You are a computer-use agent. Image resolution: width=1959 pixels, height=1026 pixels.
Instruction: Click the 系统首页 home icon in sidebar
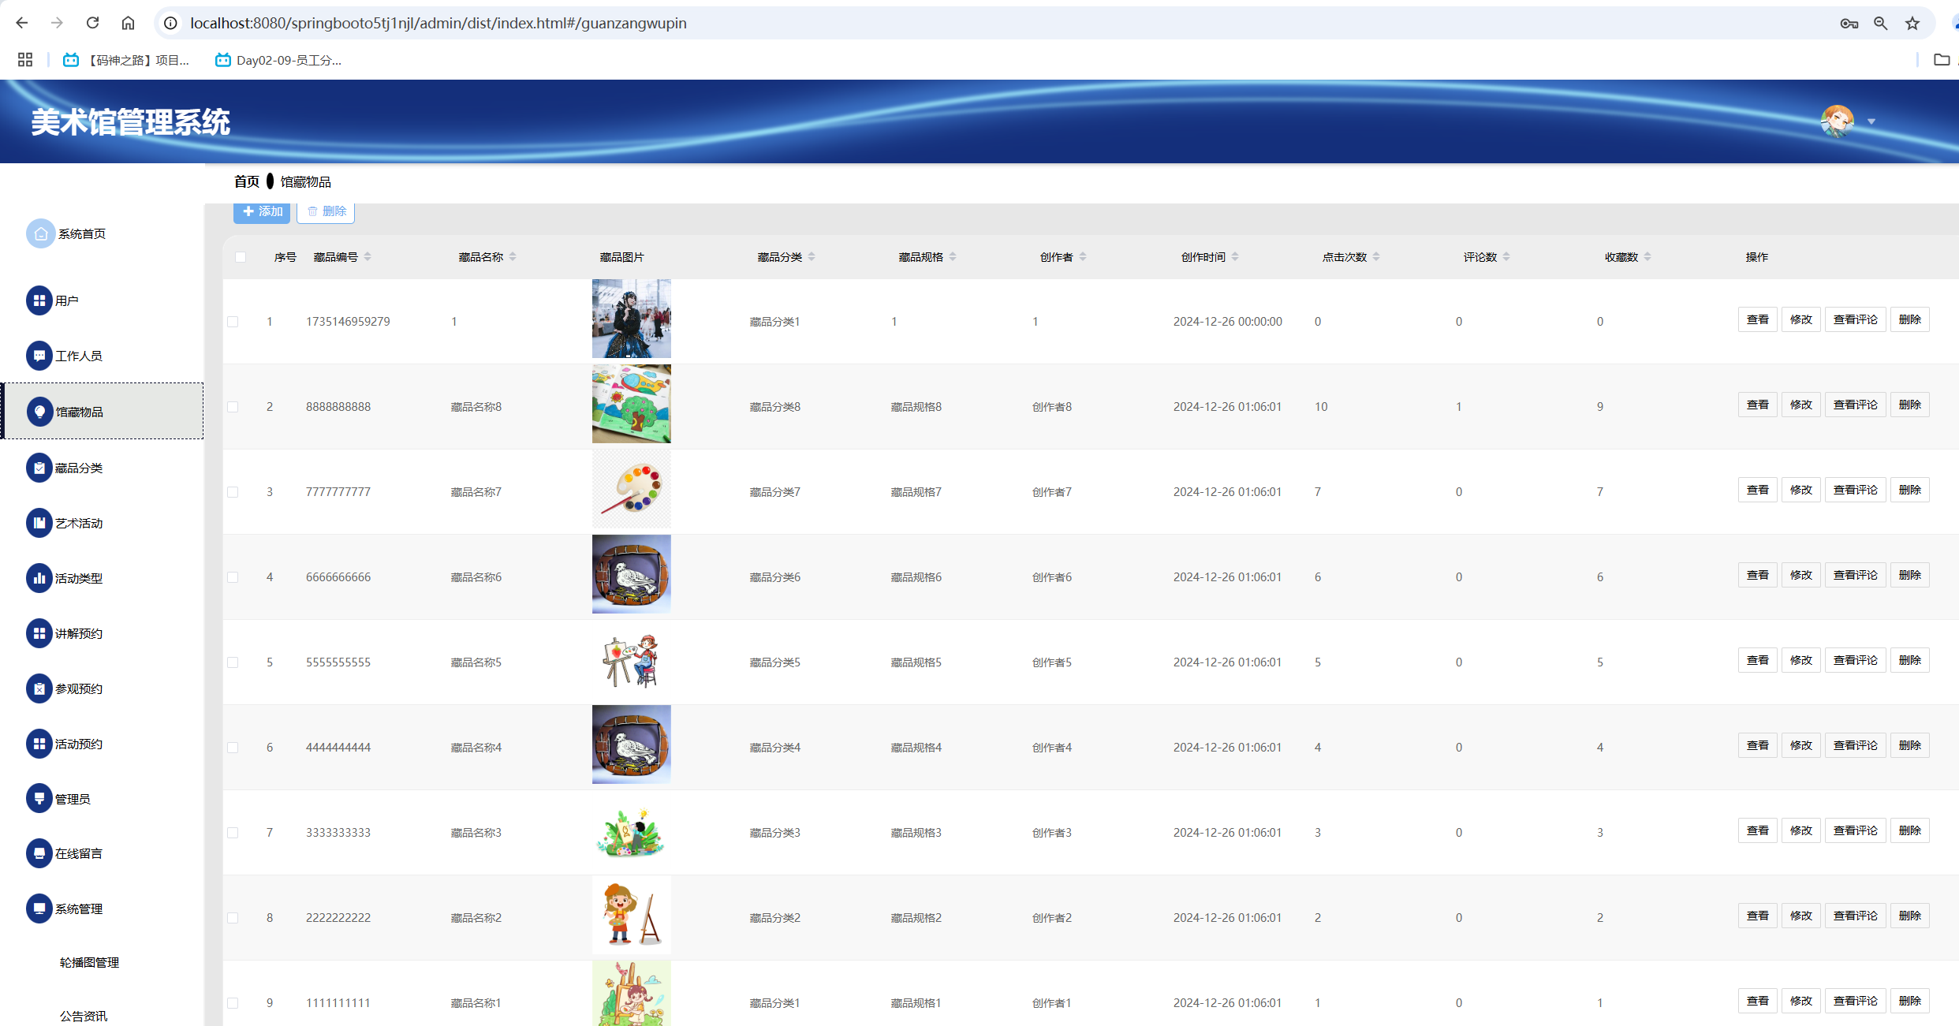(x=40, y=233)
